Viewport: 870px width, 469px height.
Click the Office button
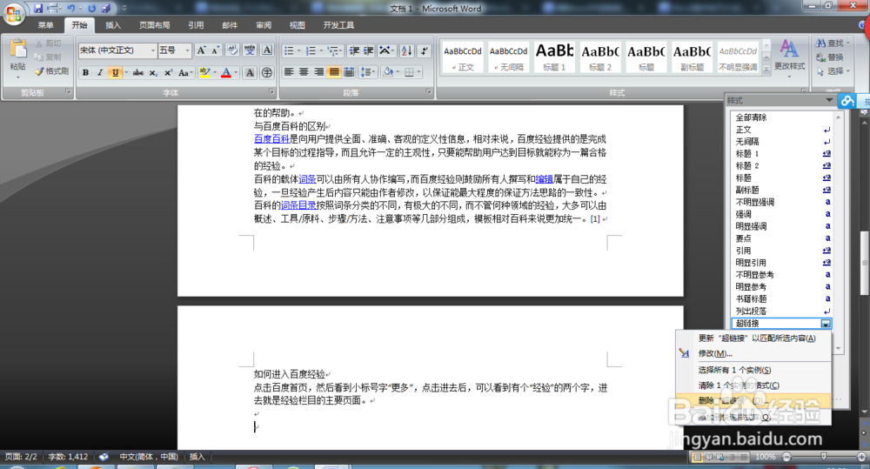pos(14,13)
